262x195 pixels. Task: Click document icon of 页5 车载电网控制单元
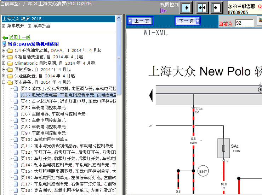coord(16,107)
